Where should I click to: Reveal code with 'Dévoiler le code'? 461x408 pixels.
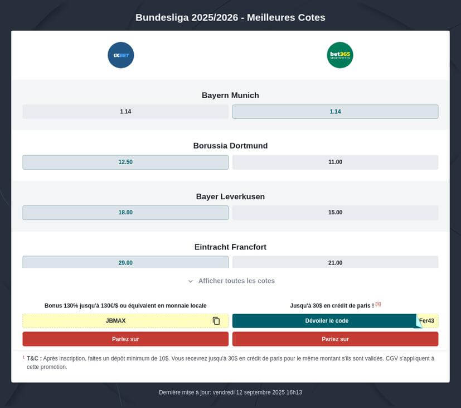tap(326, 321)
